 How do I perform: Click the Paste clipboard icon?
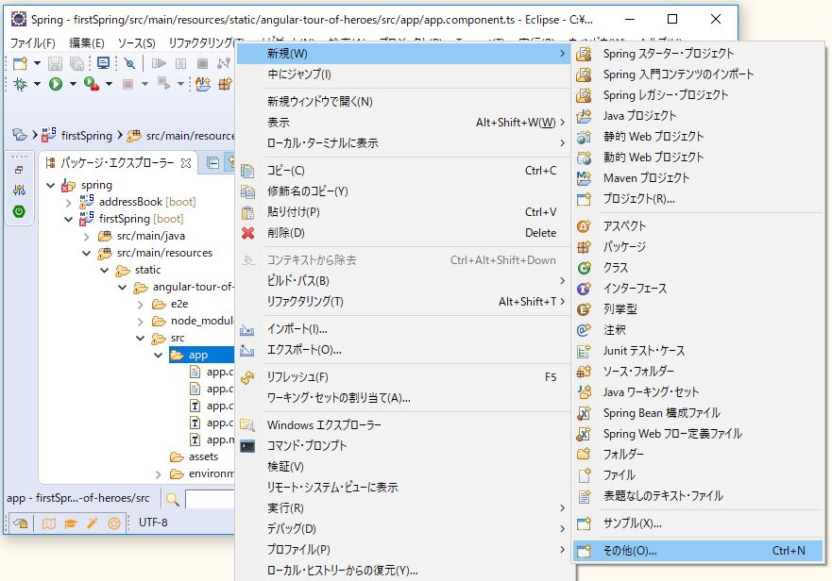(247, 212)
